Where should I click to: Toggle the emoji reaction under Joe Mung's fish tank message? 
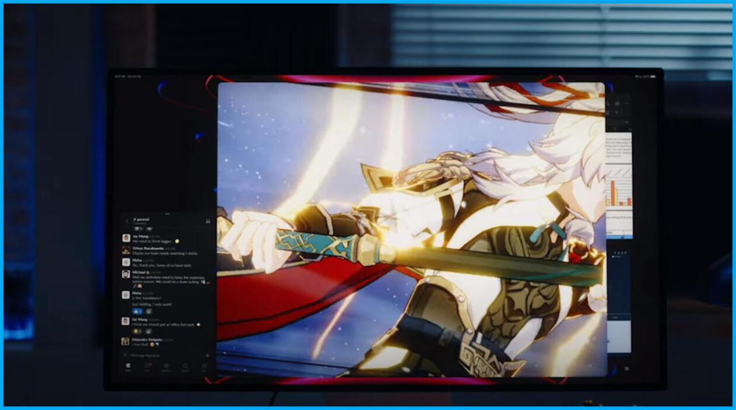[137, 331]
